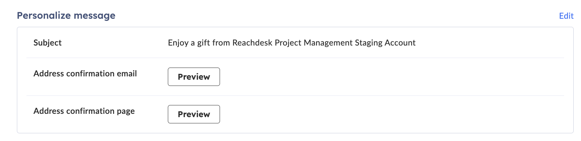Click the Address confirmation page label
This screenshot has height=141, width=581.
click(x=84, y=111)
